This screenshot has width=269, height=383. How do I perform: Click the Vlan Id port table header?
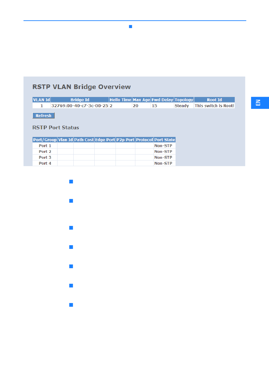65,140
